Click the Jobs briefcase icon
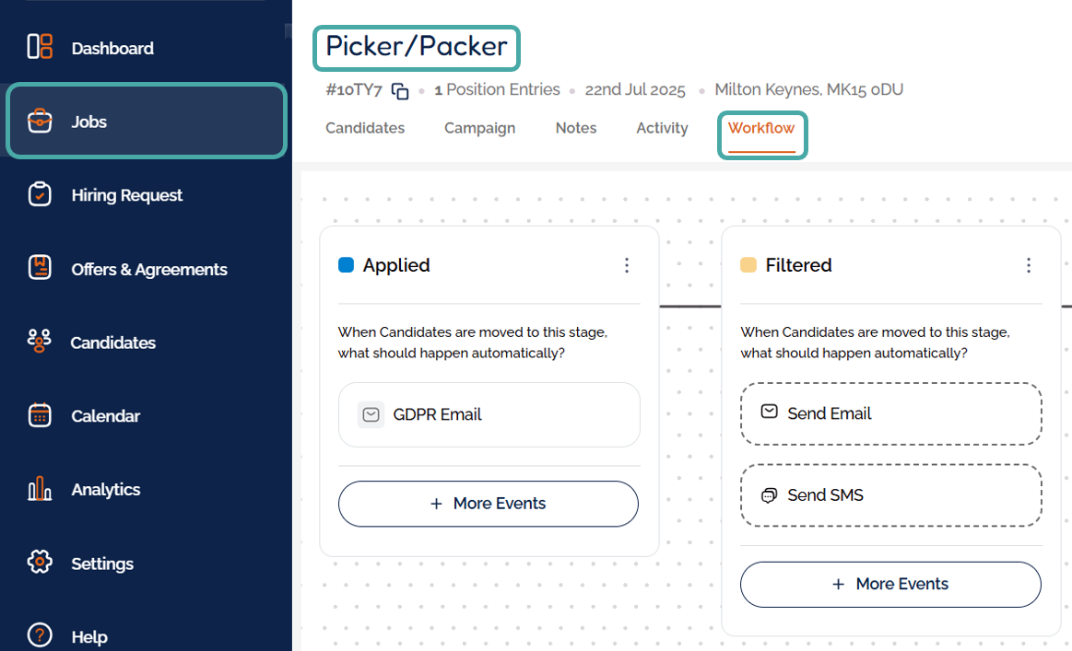 [x=40, y=121]
